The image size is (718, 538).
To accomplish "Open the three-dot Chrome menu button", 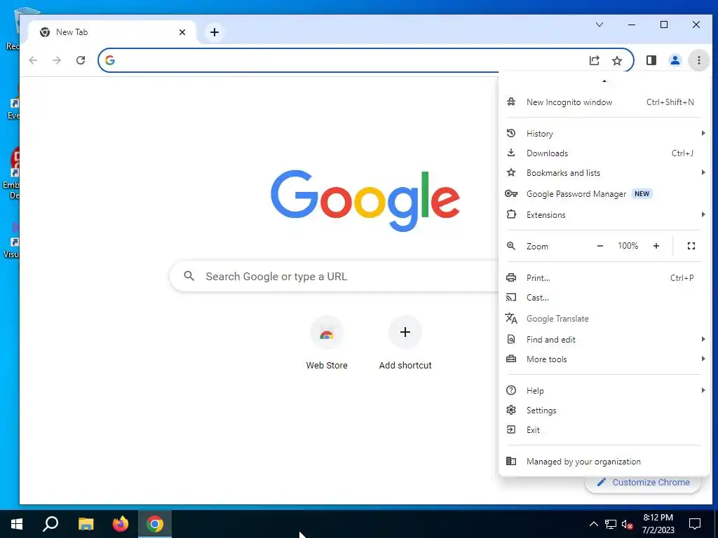I will 698,60.
